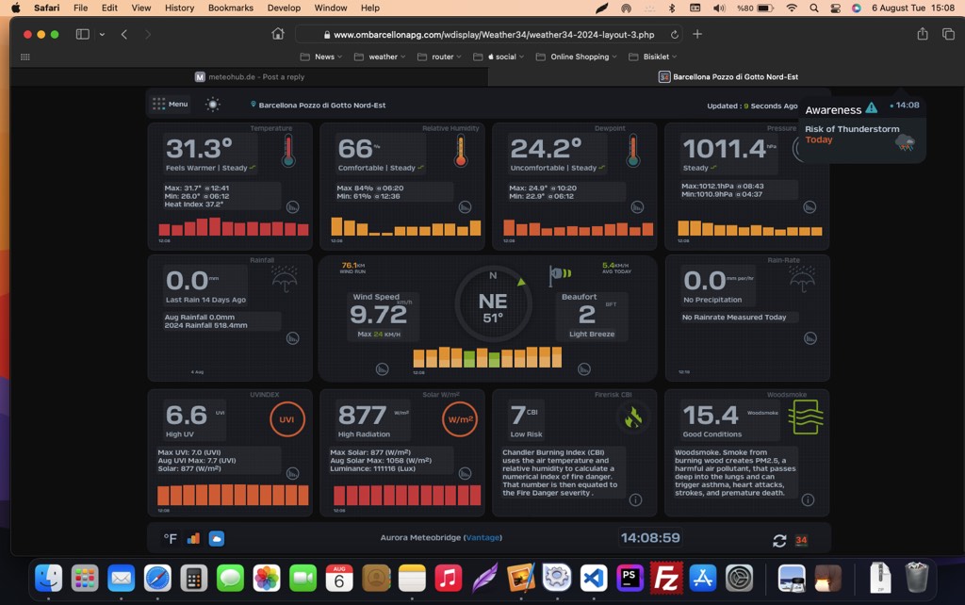Open the temperature chart icon
Image resolution: width=965 pixels, height=605 pixels.
[293, 207]
